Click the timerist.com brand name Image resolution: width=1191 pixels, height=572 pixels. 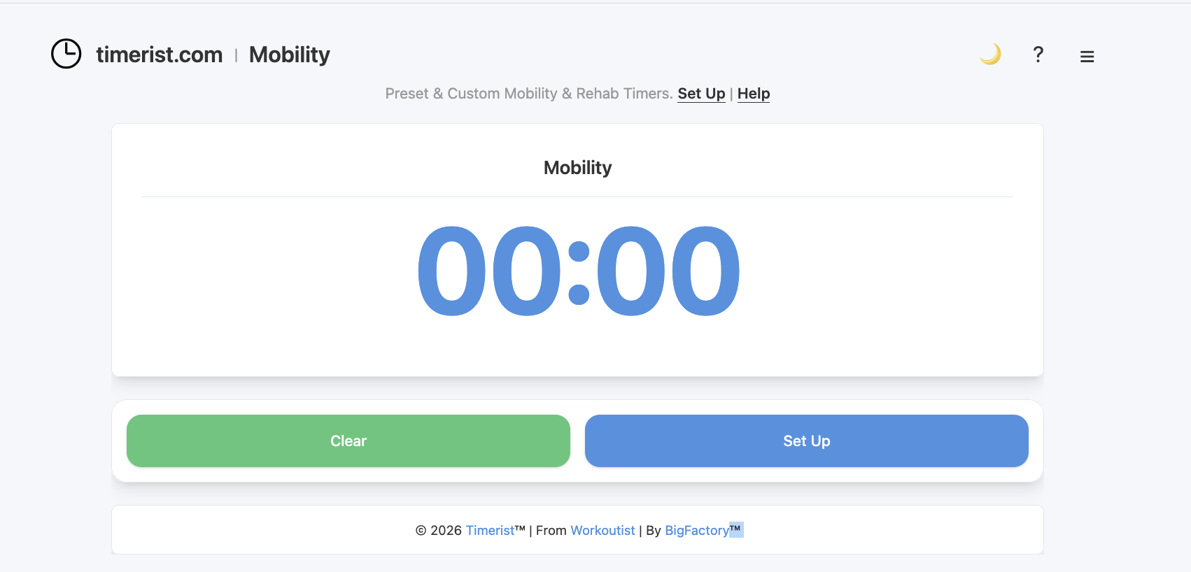pyautogui.click(x=159, y=55)
